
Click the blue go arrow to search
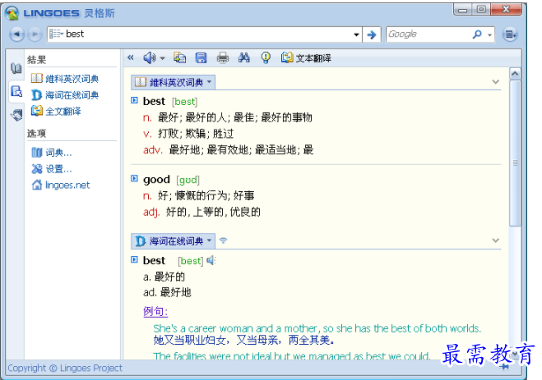click(x=372, y=34)
